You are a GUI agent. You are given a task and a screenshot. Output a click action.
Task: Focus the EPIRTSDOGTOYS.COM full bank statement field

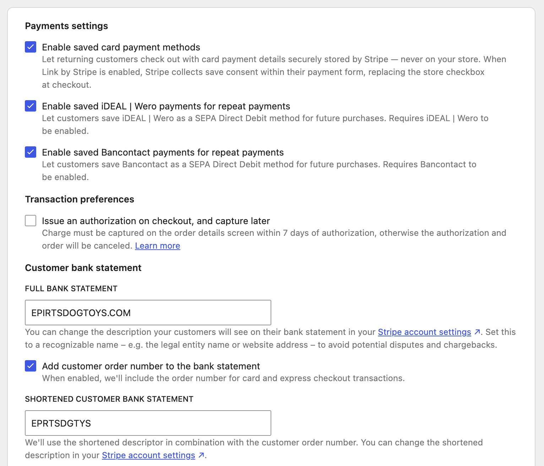point(148,313)
